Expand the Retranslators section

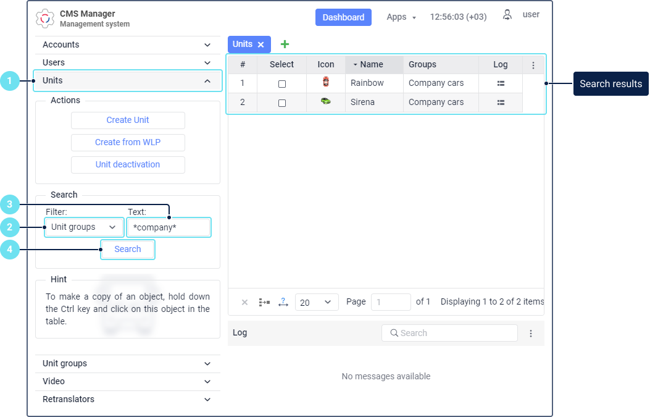pyautogui.click(x=127, y=399)
